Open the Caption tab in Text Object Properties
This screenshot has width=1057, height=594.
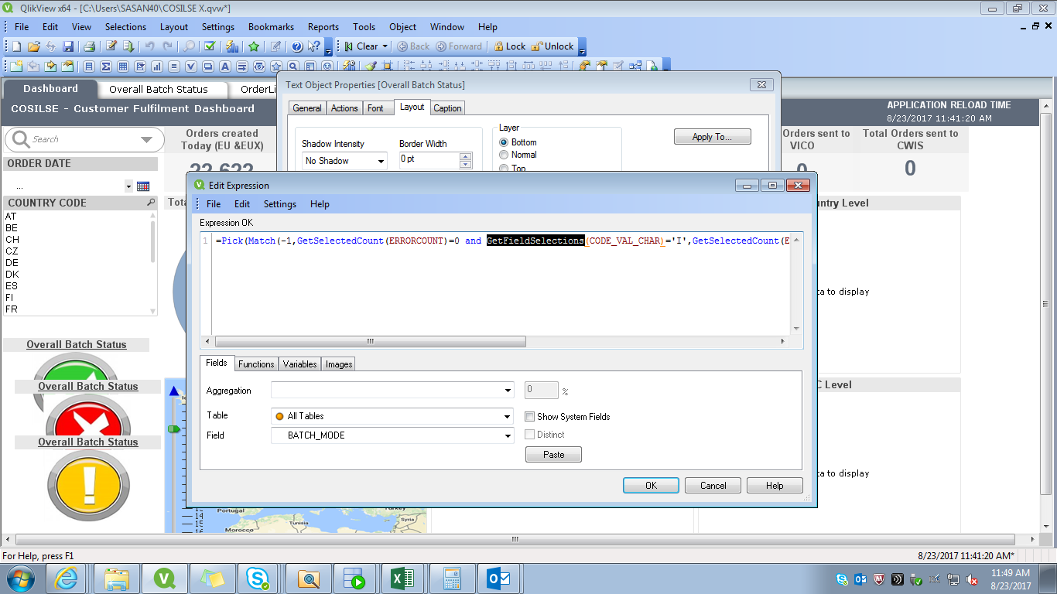pos(447,108)
